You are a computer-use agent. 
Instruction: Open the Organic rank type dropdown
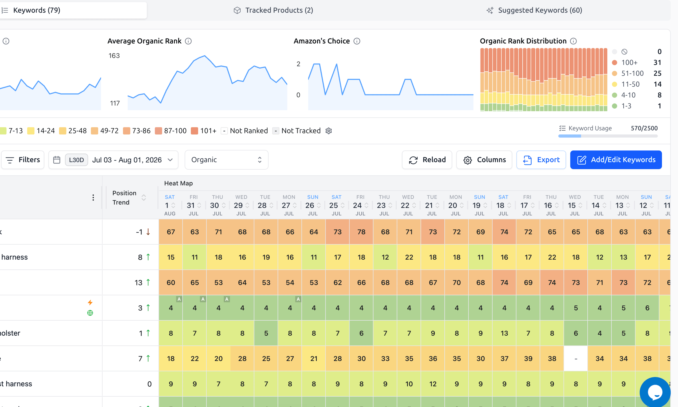[x=227, y=160]
